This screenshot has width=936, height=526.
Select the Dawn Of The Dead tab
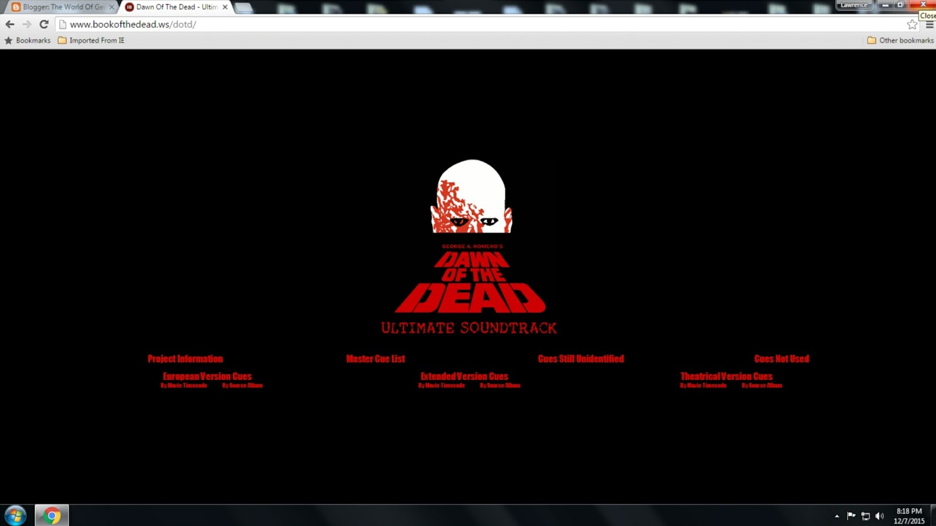(177, 7)
